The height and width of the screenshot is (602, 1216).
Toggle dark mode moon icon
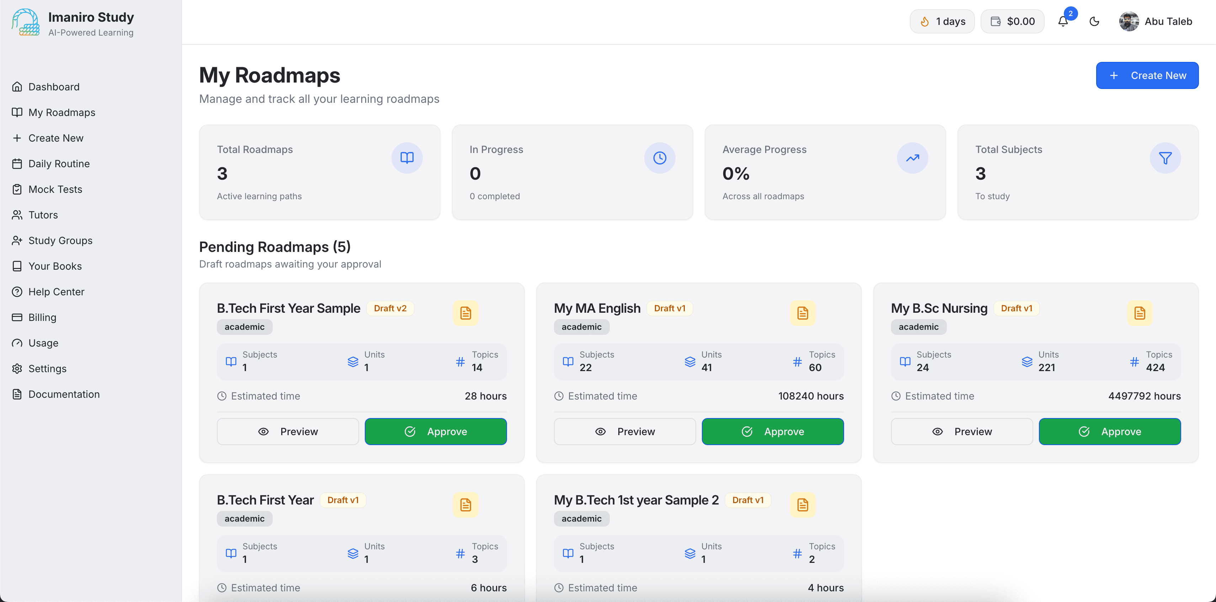1094,21
